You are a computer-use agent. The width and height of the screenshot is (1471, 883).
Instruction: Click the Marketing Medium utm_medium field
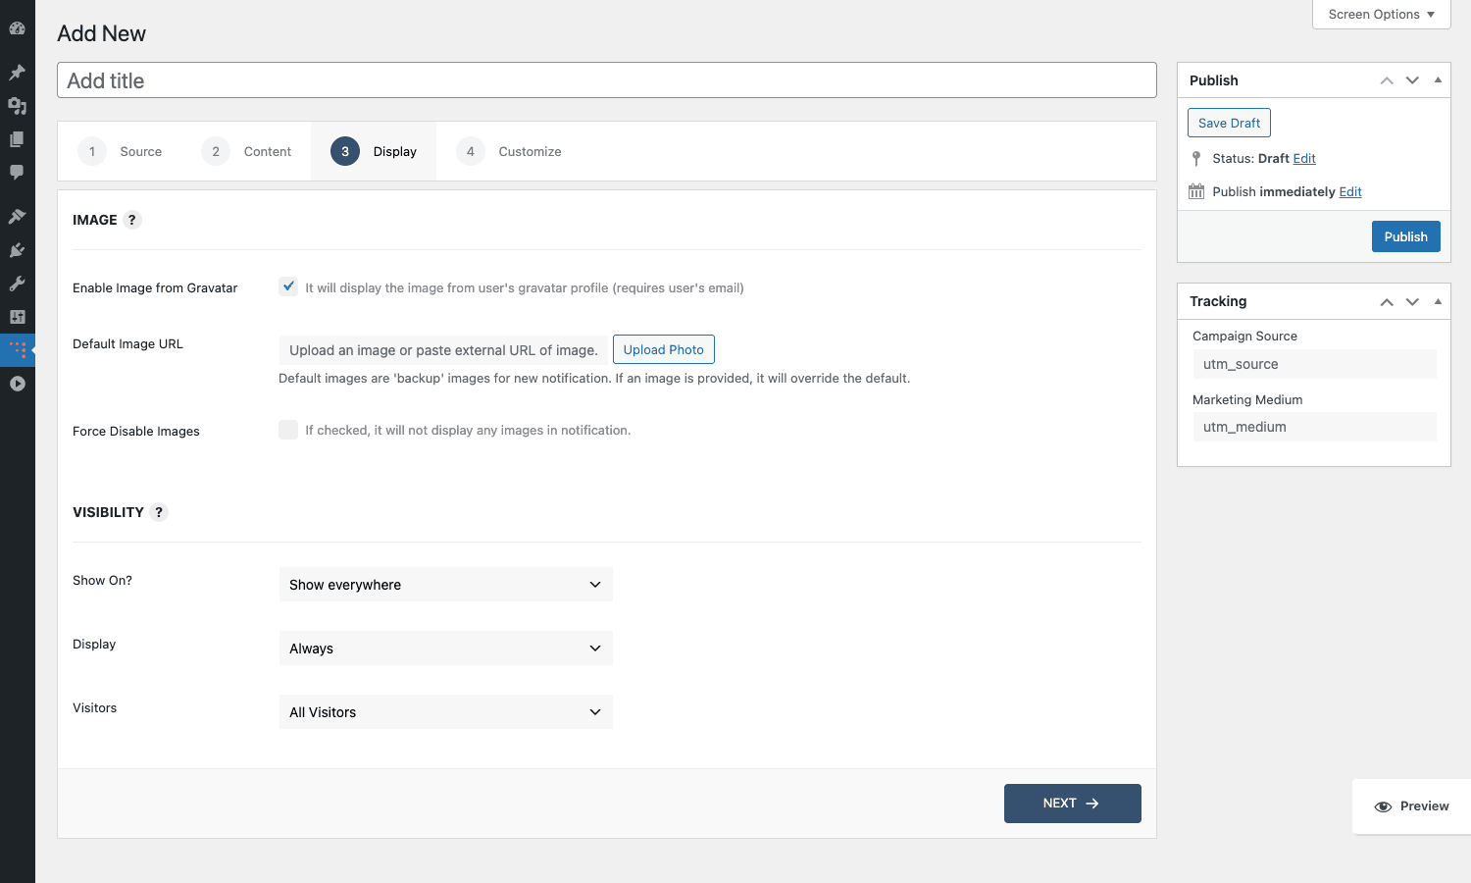click(1314, 427)
